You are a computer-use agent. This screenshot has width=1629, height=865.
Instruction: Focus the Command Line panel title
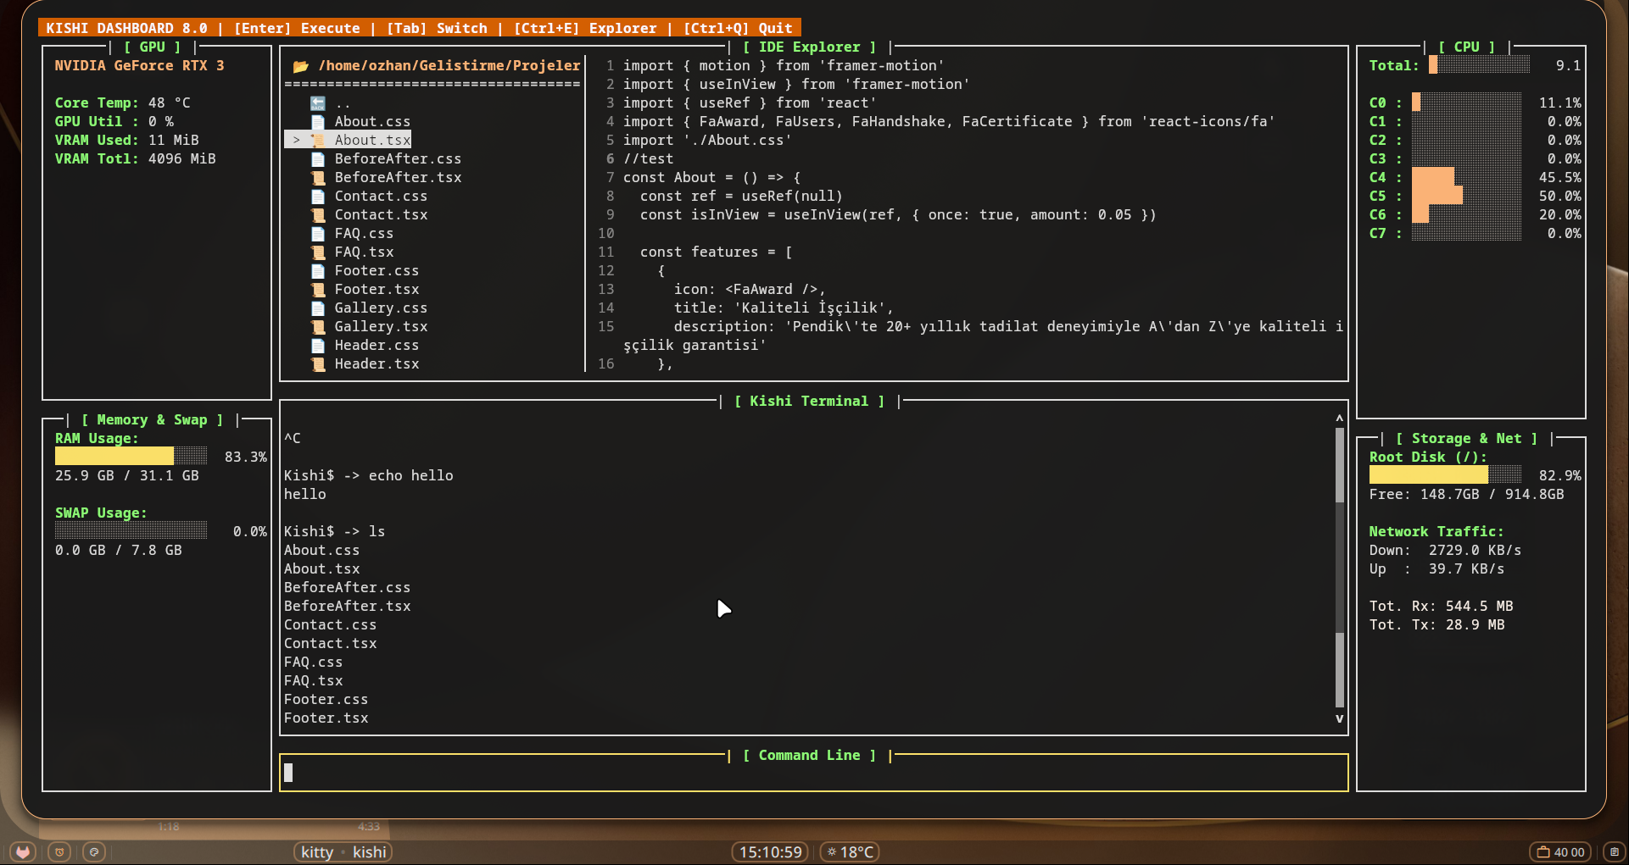tap(809, 756)
